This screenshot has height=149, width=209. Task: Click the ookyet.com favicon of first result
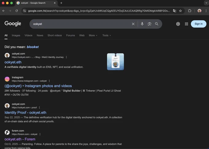[x=7, y=55]
